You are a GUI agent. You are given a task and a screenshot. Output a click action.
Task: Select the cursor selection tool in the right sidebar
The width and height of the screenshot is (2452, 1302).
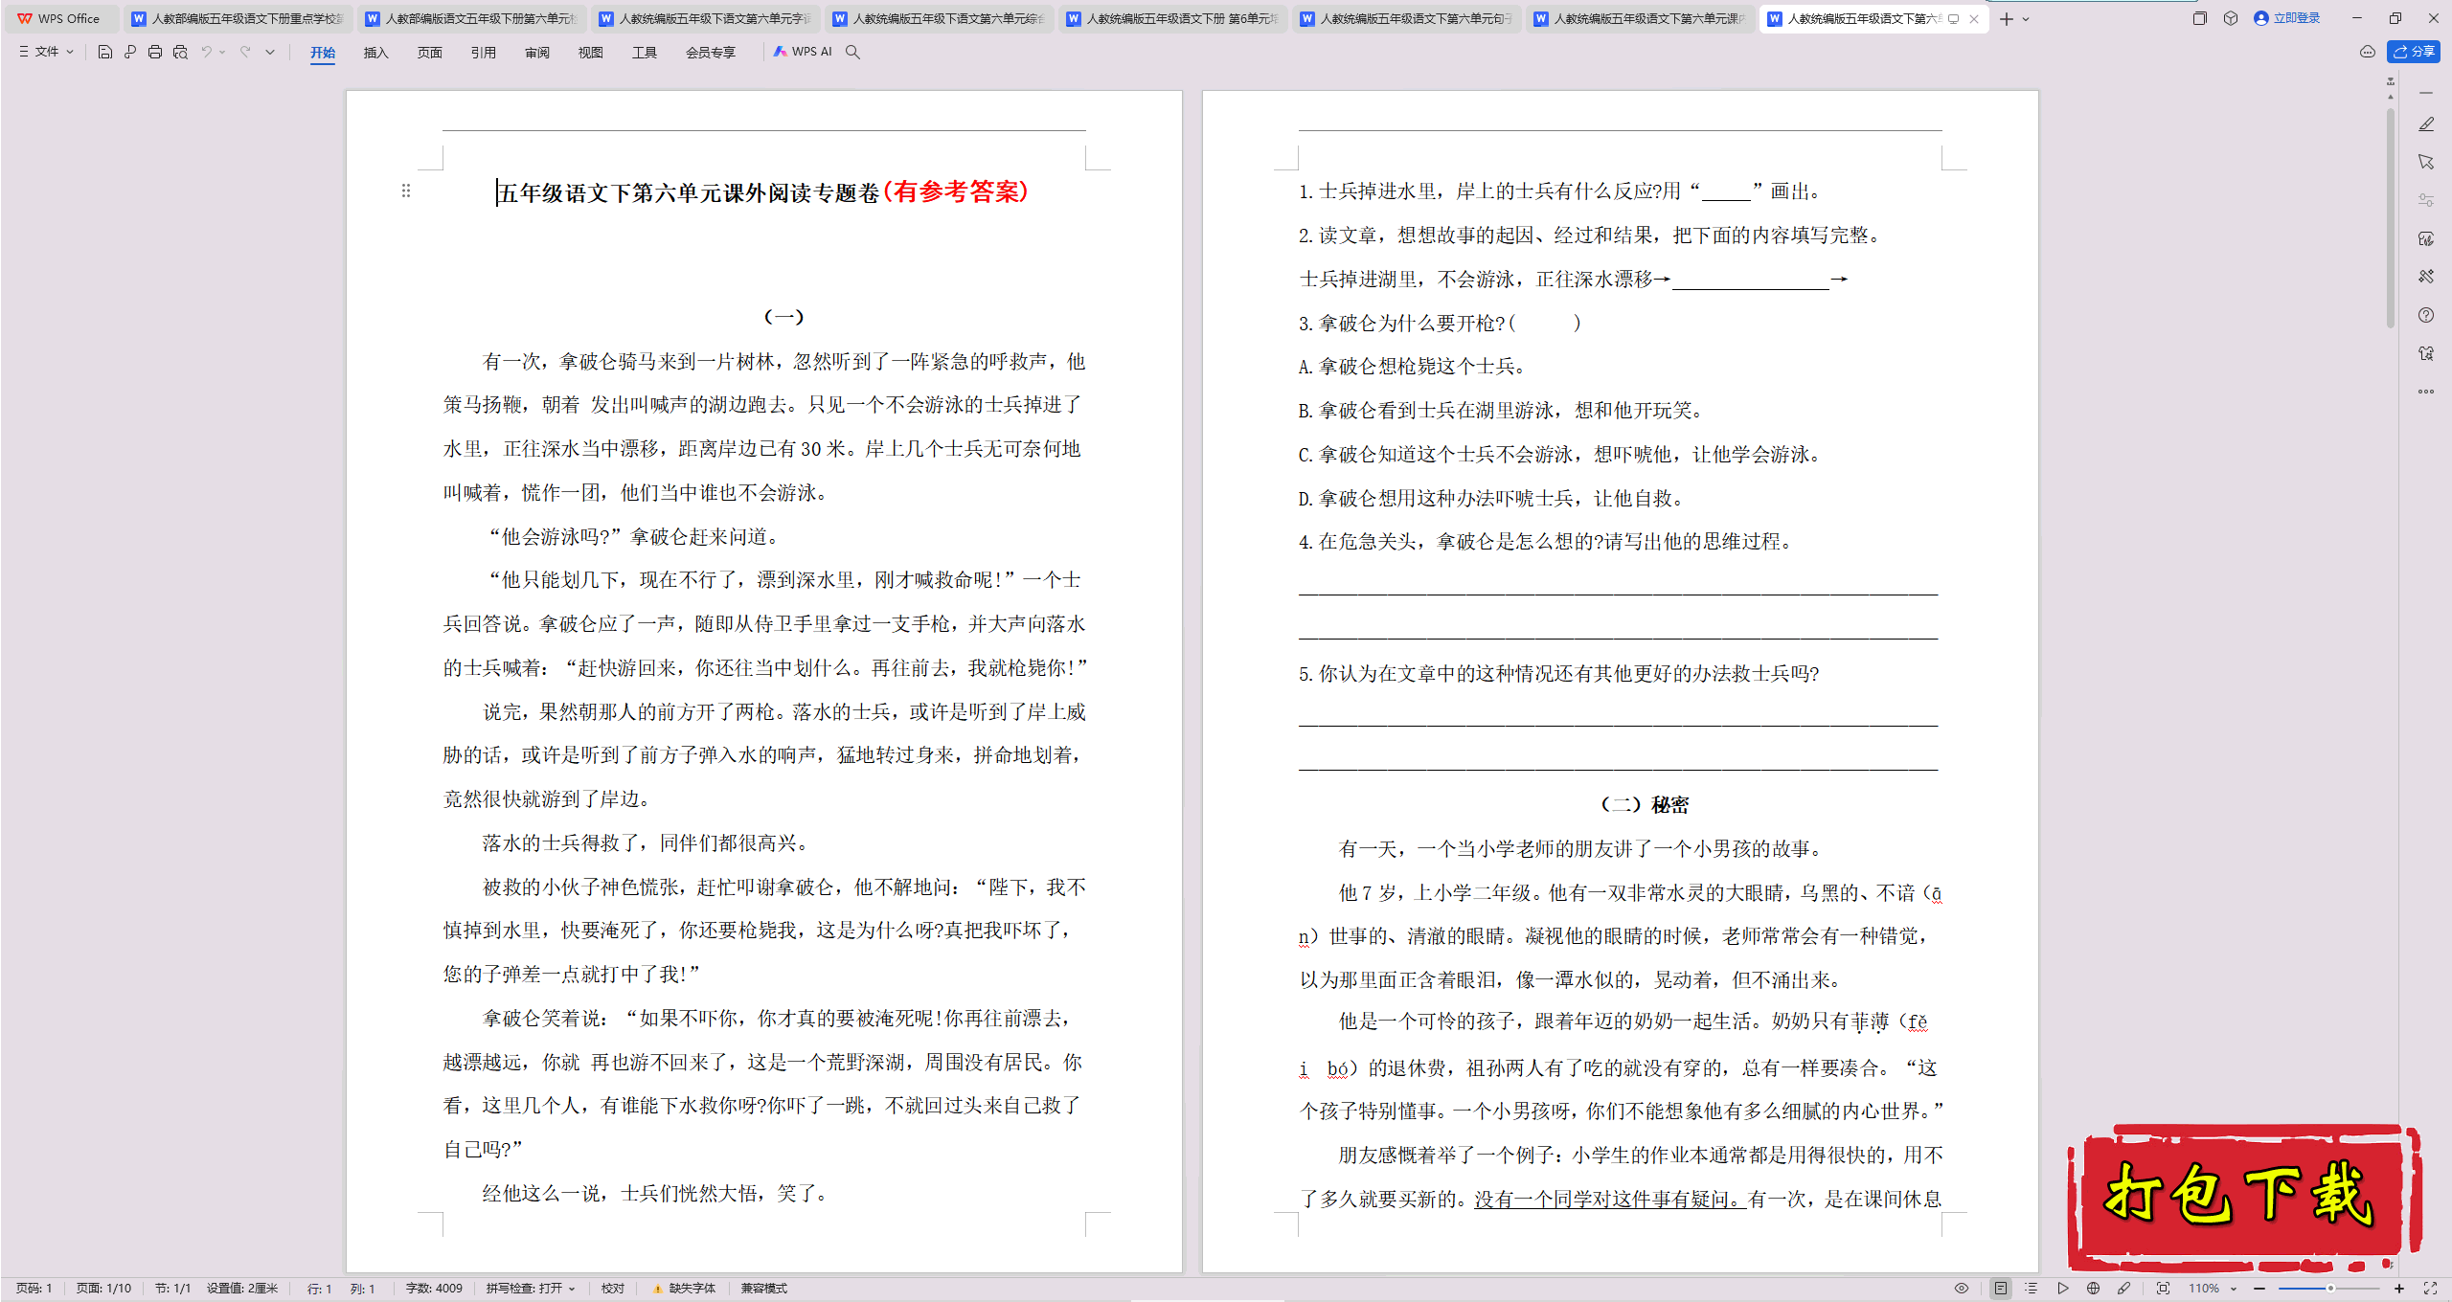[2426, 162]
